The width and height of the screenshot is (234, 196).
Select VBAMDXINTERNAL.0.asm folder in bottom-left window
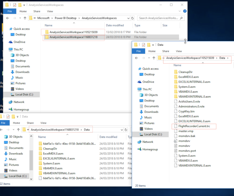pos(59,173)
